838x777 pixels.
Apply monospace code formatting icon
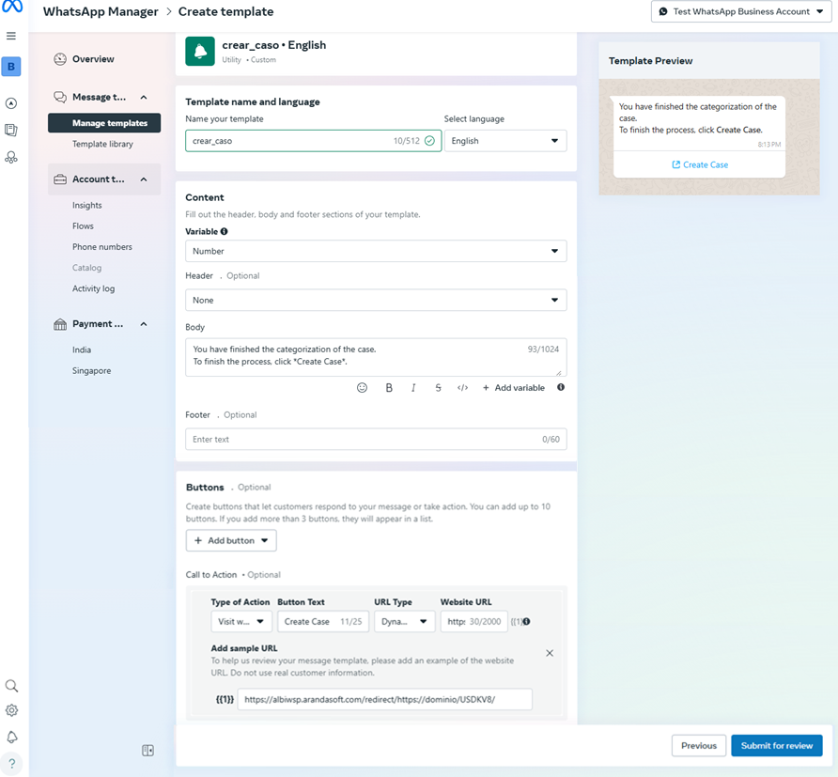pos(463,388)
